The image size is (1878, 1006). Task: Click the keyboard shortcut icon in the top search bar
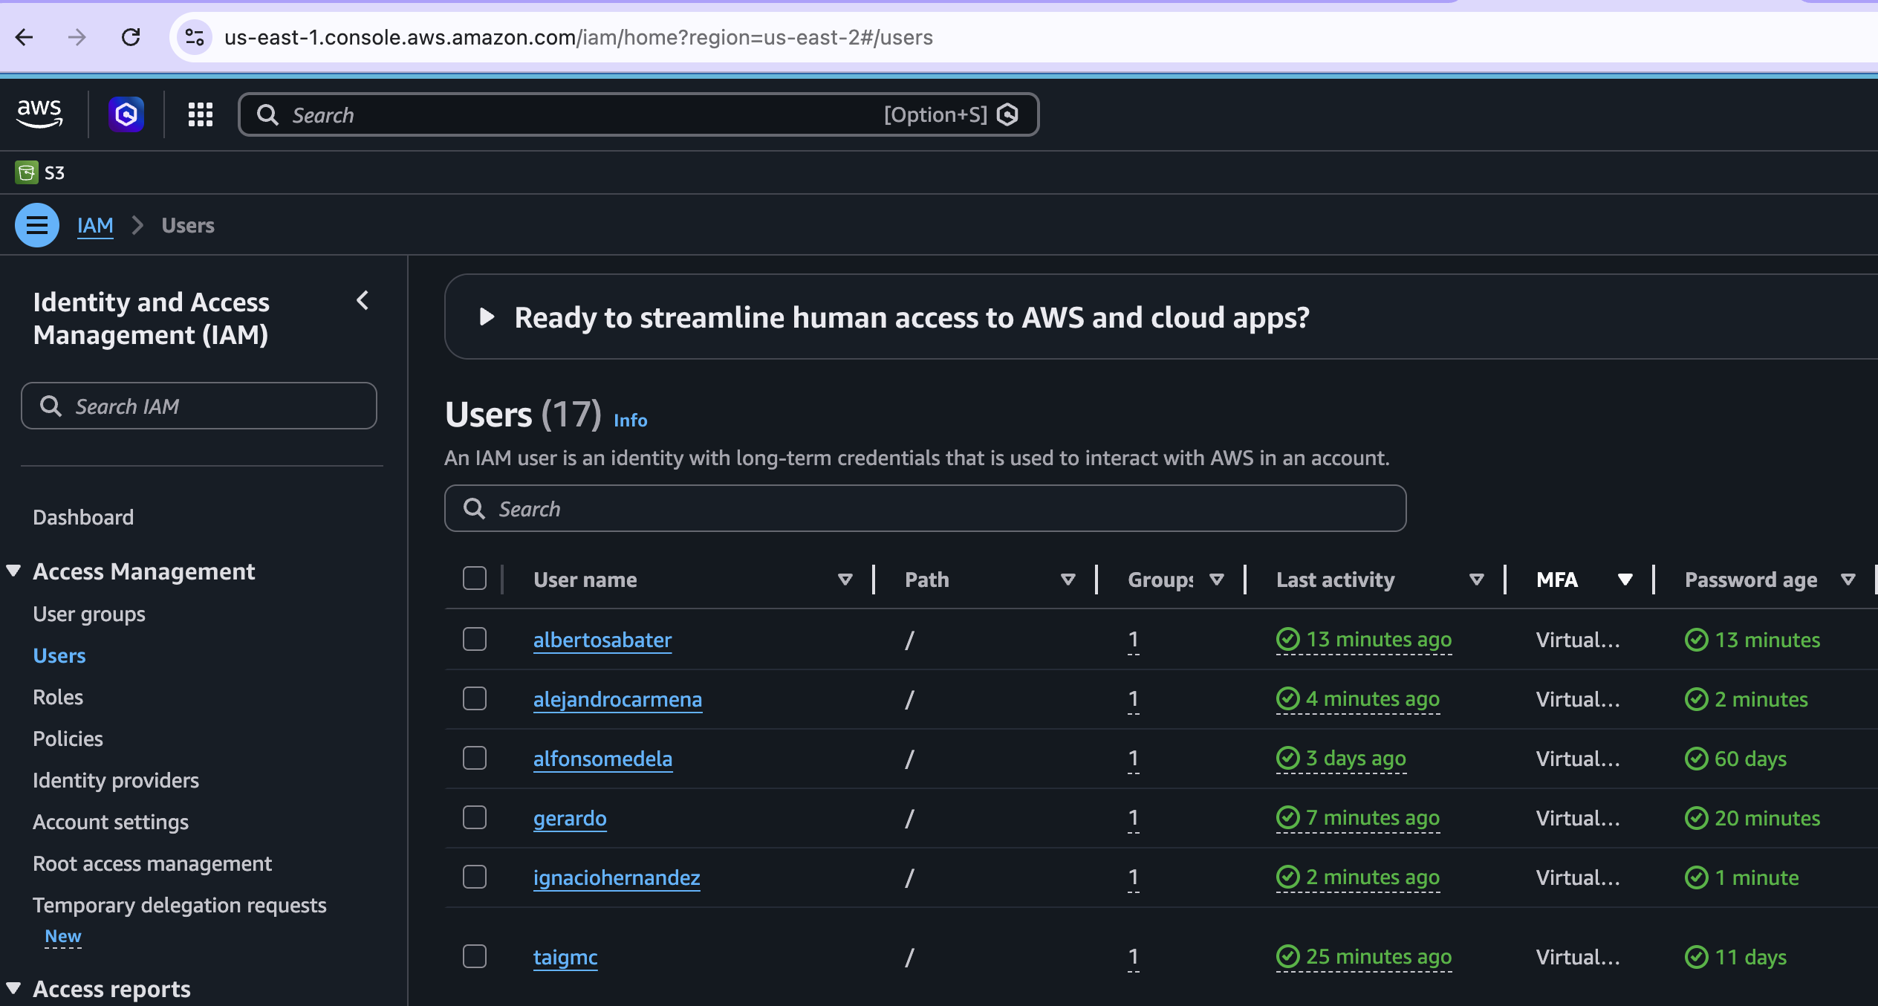pyautogui.click(x=1007, y=114)
